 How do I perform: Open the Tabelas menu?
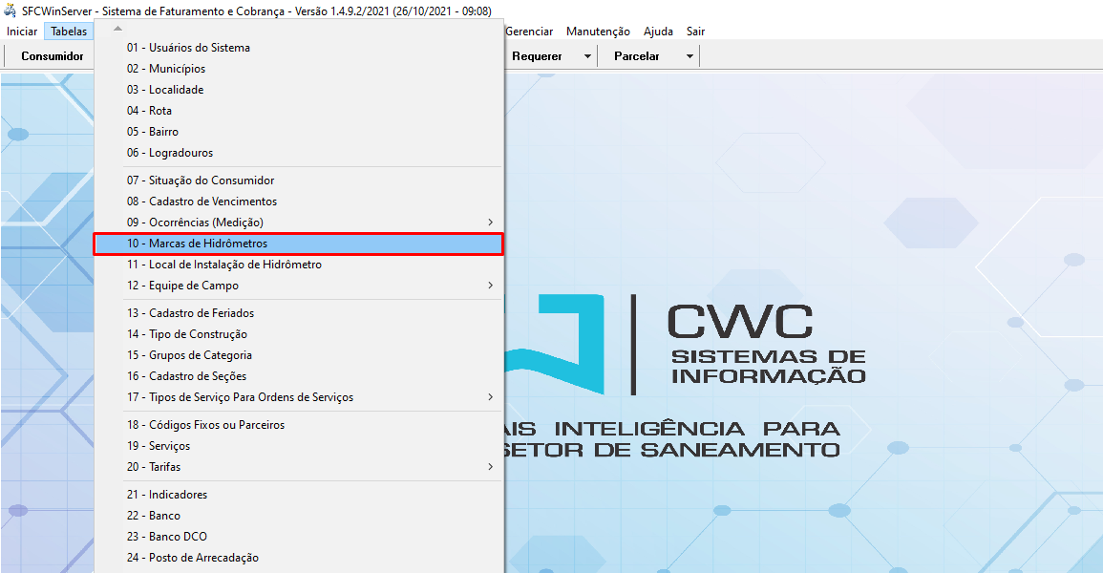[69, 32]
